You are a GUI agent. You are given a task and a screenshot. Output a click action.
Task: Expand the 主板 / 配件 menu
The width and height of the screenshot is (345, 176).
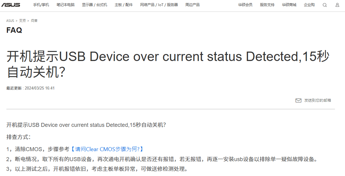tap(124, 5)
